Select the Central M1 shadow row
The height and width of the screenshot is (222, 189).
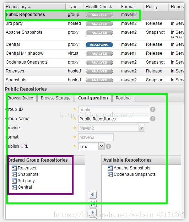click(94, 54)
